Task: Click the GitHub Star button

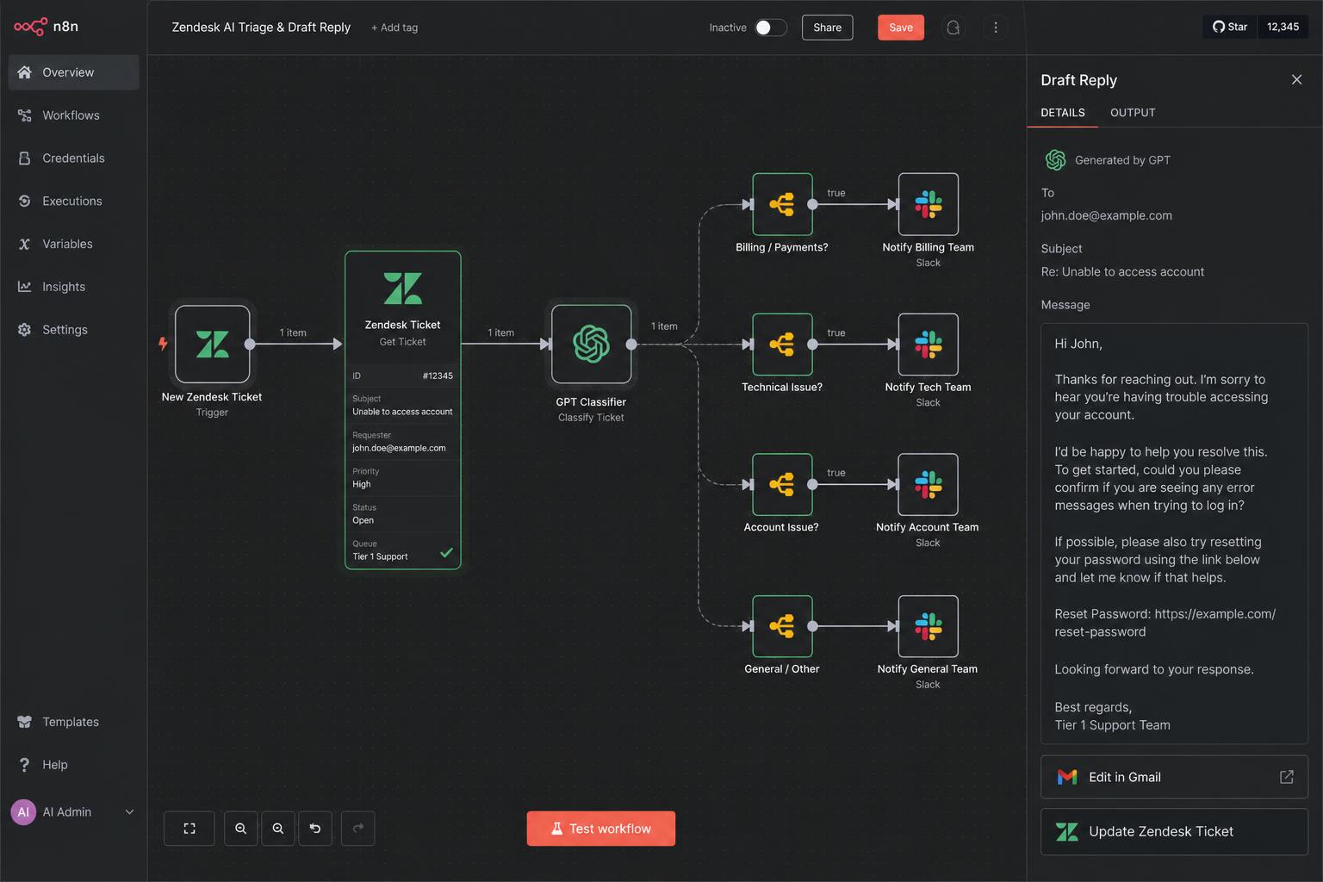Action: click(x=1230, y=27)
